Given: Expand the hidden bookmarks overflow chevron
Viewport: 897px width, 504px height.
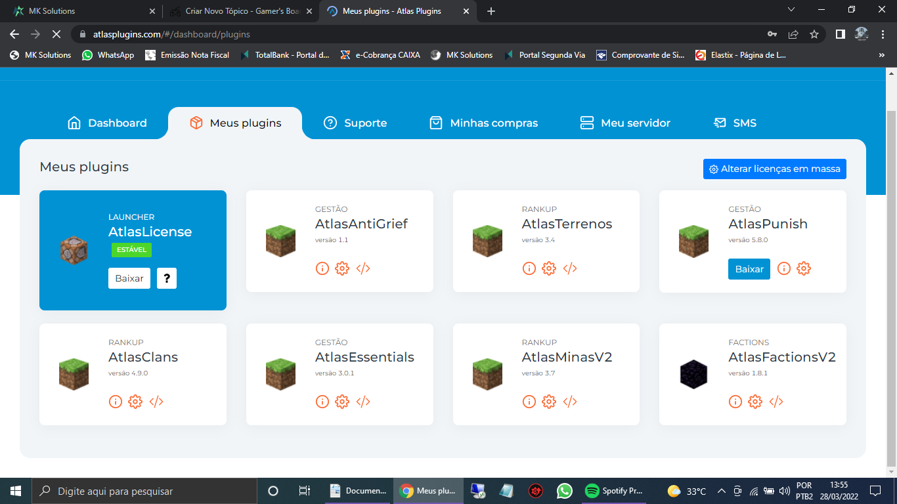Looking at the screenshot, I should coord(881,55).
